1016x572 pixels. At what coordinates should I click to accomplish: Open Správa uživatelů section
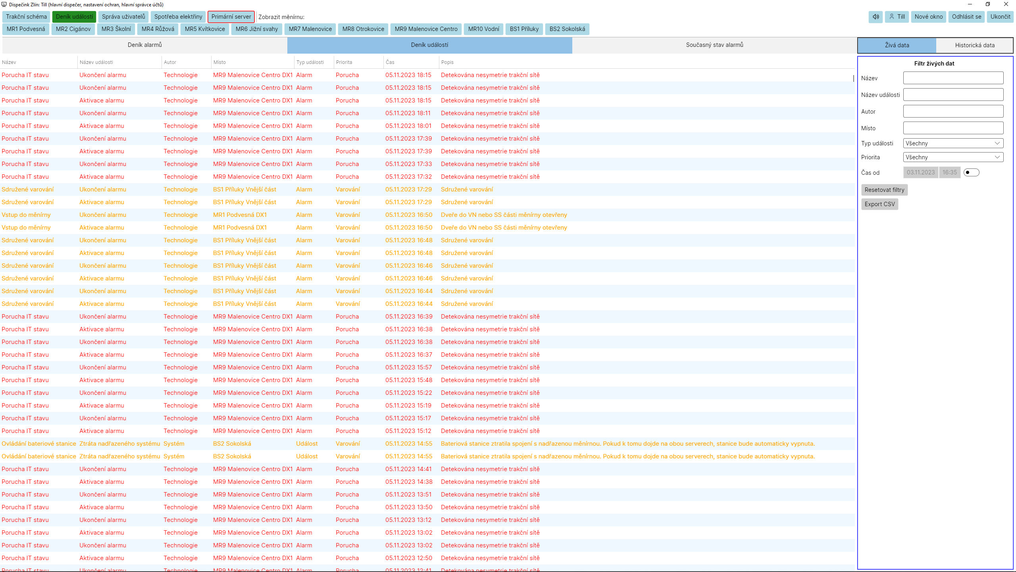[123, 17]
